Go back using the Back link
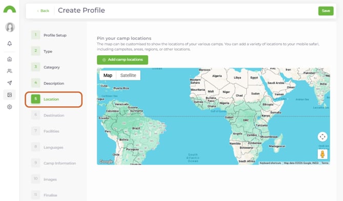Screen dimensions: 343x201 (x=44, y=11)
